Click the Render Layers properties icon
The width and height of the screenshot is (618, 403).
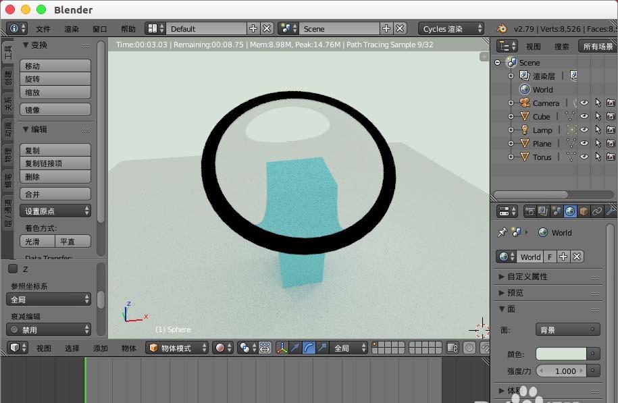click(543, 211)
